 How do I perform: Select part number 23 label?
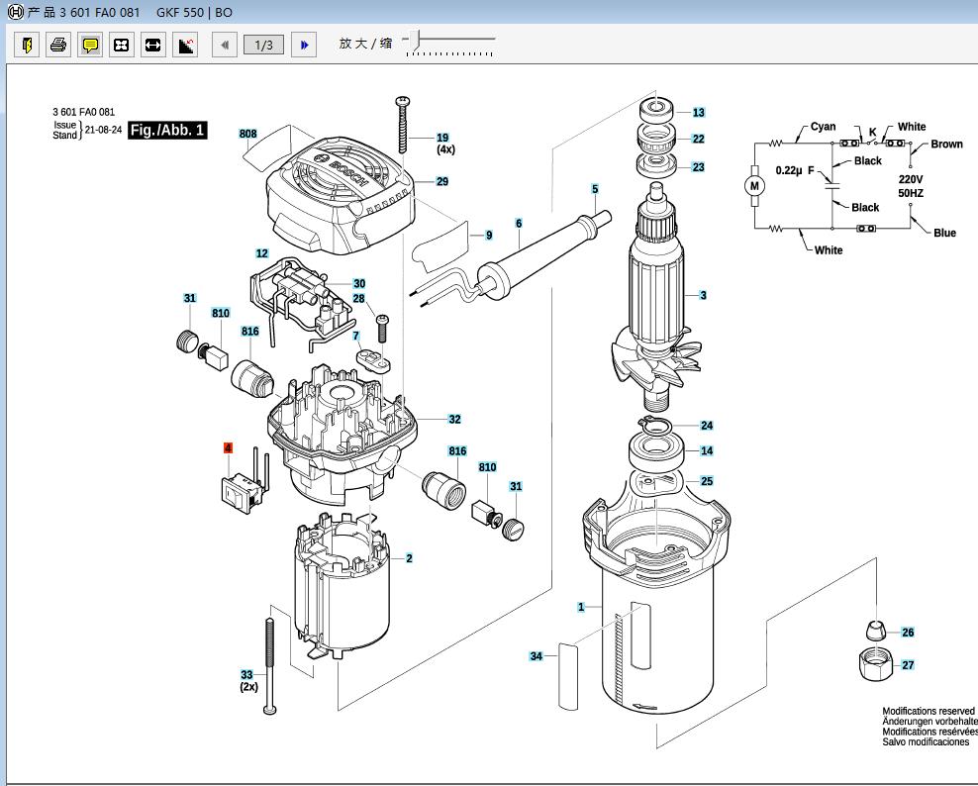(x=698, y=167)
